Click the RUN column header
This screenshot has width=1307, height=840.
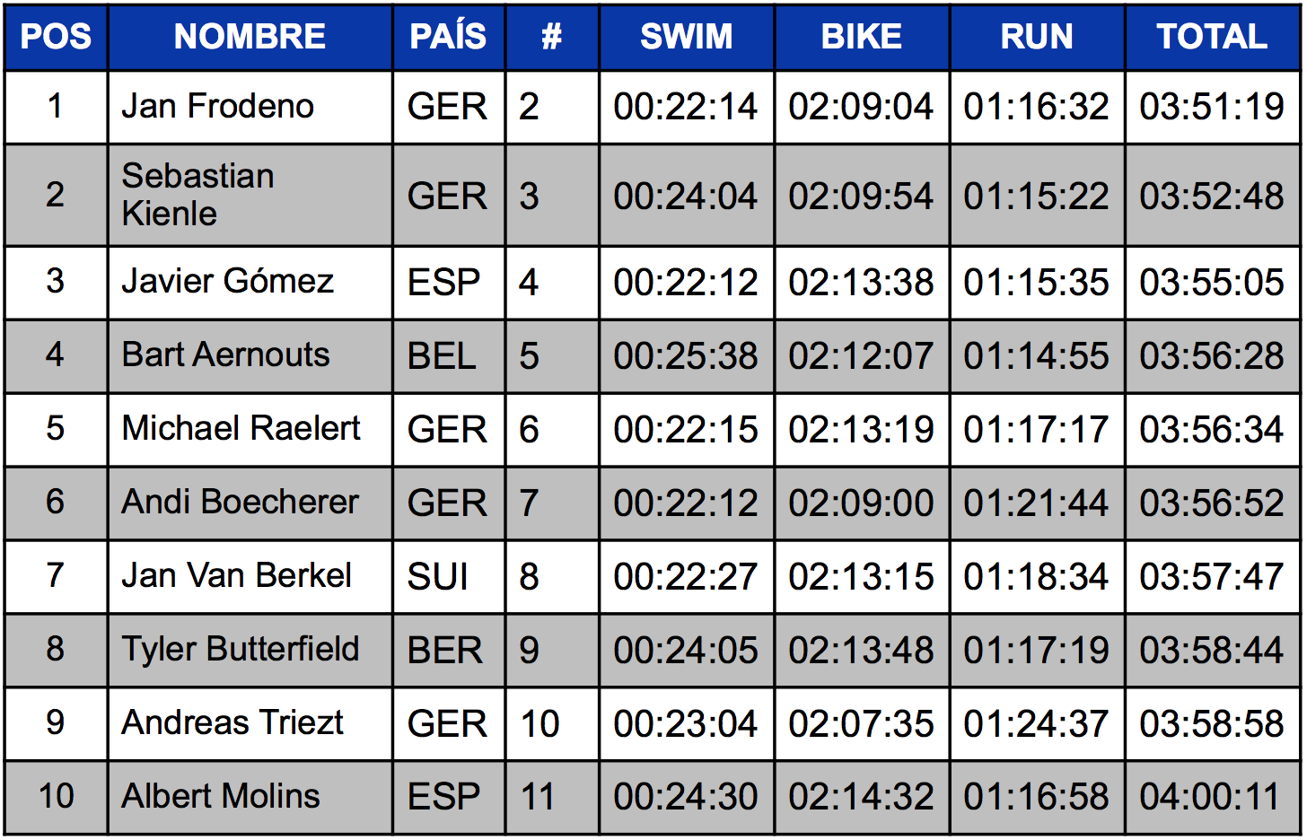tap(1037, 37)
